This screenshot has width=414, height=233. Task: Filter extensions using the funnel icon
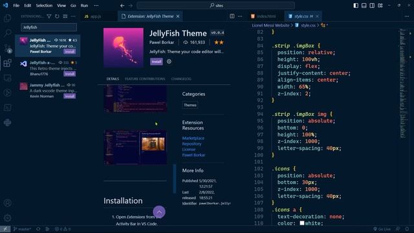[49, 16]
